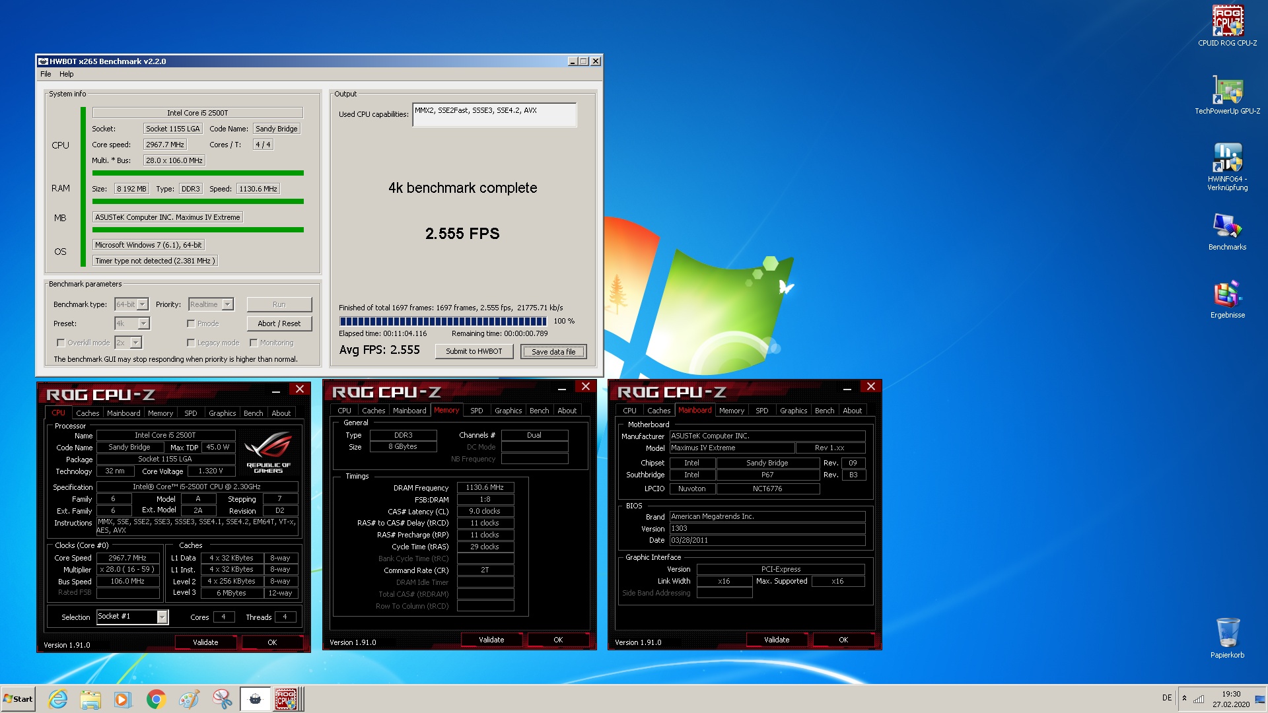Minimize the first ROG CPU-Z CPU window
The height and width of the screenshot is (713, 1268).
tap(275, 391)
